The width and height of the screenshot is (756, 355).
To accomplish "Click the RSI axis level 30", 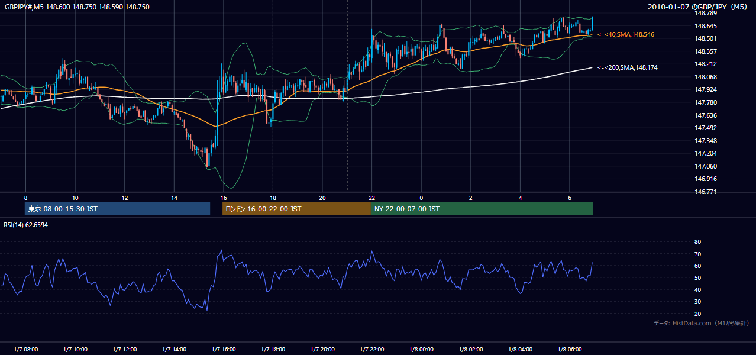I will (697, 302).
